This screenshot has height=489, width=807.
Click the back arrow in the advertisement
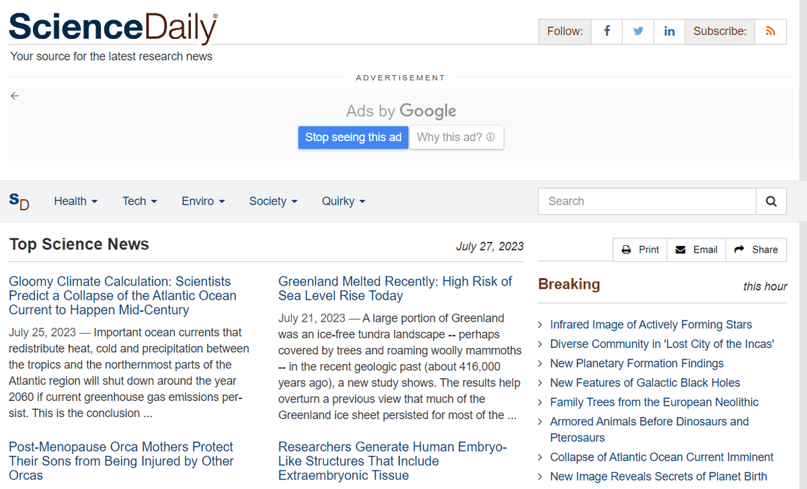[15, 96]
